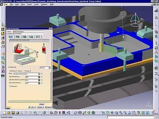Click the Replay button
This screenshot has width=159, height=119.
[x=41, y=104]
